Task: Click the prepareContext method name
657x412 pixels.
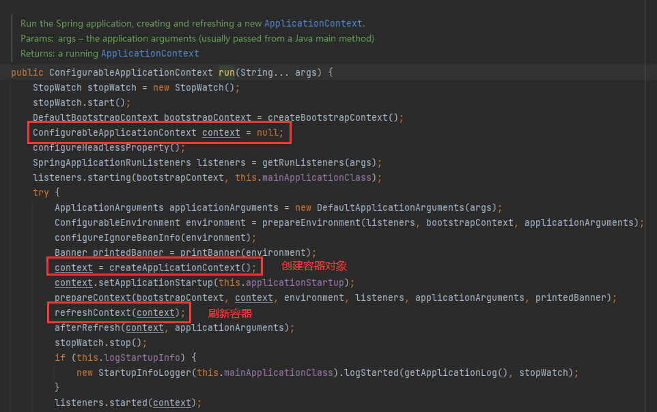Action: pos(93,297)
